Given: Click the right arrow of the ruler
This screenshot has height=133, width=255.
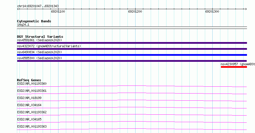Looking at the screenshot, I should coord(246,9).
